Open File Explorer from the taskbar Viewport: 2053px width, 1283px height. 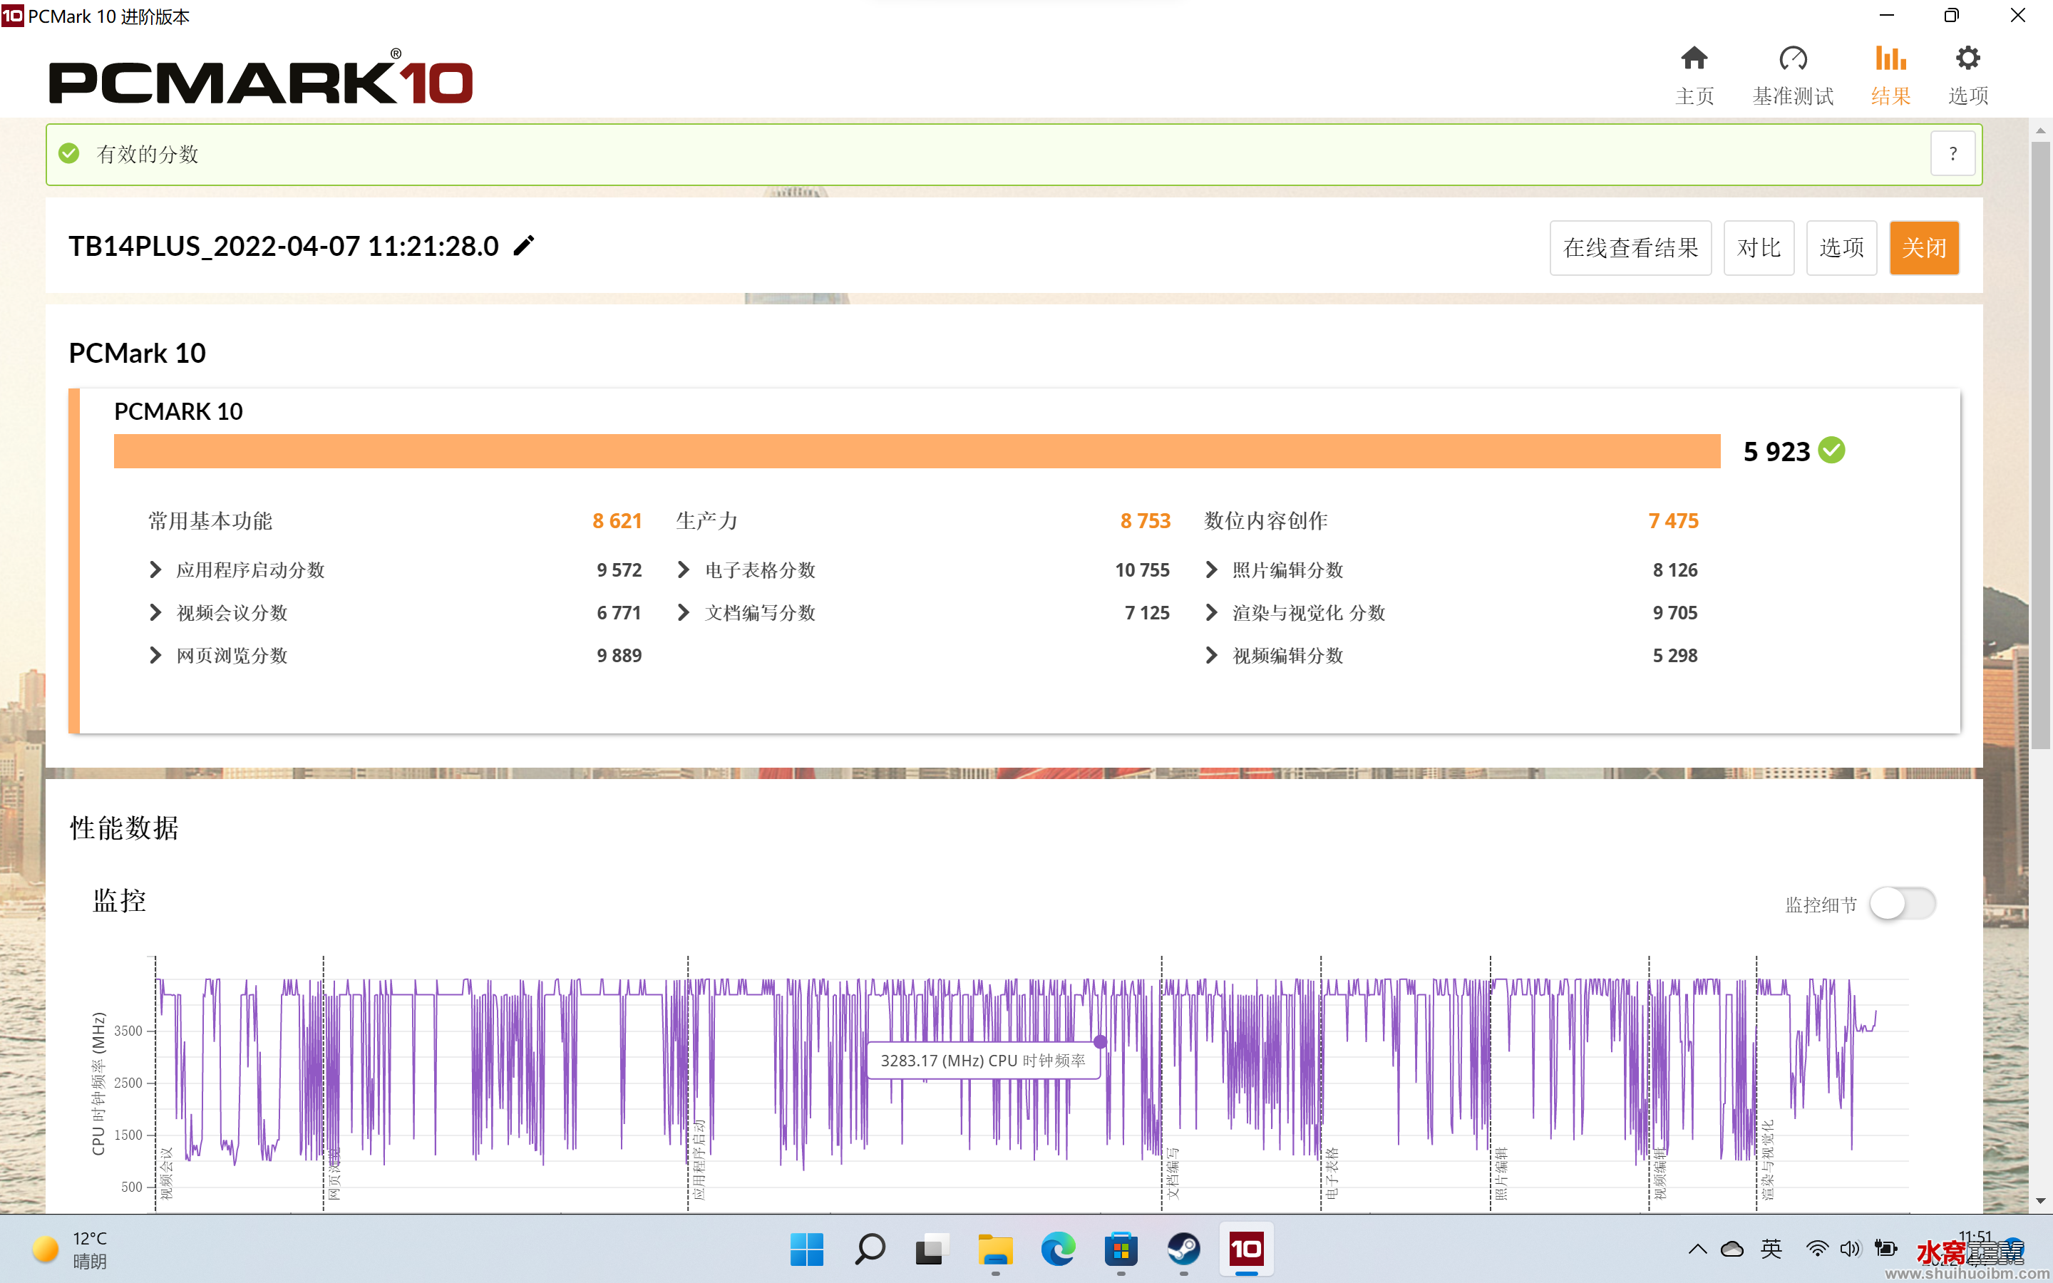[995, 1249]
